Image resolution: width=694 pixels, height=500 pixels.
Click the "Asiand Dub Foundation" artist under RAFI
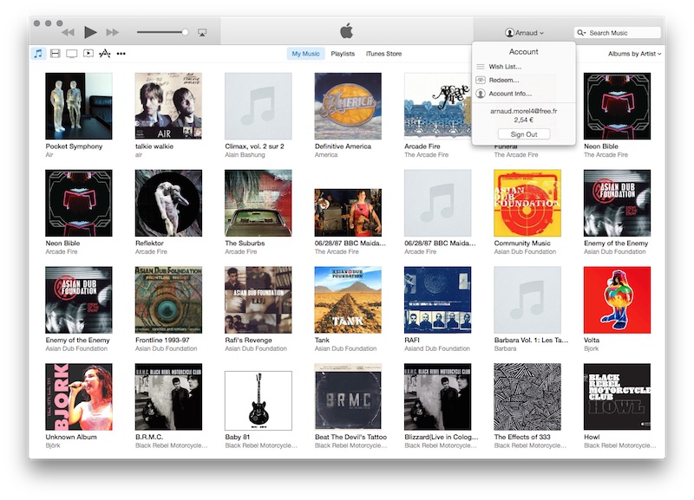click(x=437, y=348)
